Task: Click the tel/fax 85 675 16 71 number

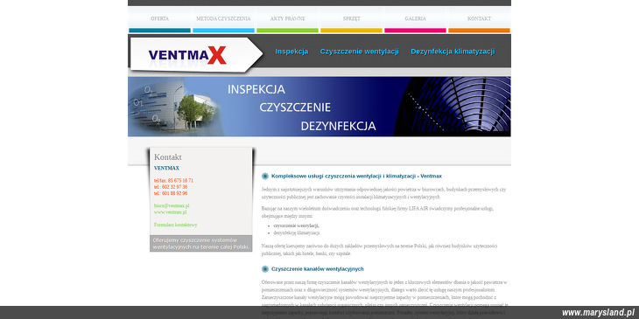Action: 173,180
